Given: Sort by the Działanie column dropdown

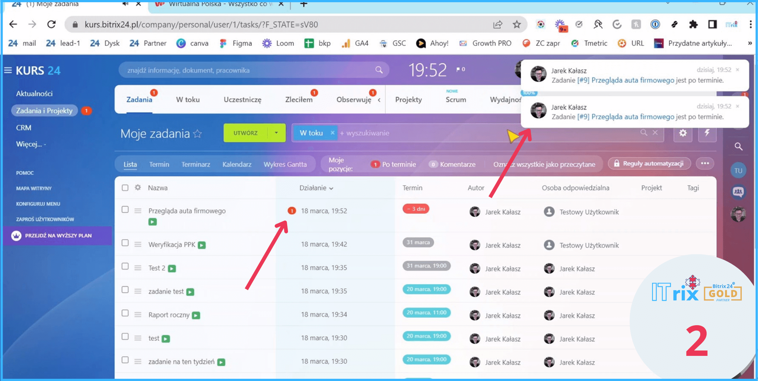Looking at the screenshot, I should pyautogui.click(x=316, y=188).
